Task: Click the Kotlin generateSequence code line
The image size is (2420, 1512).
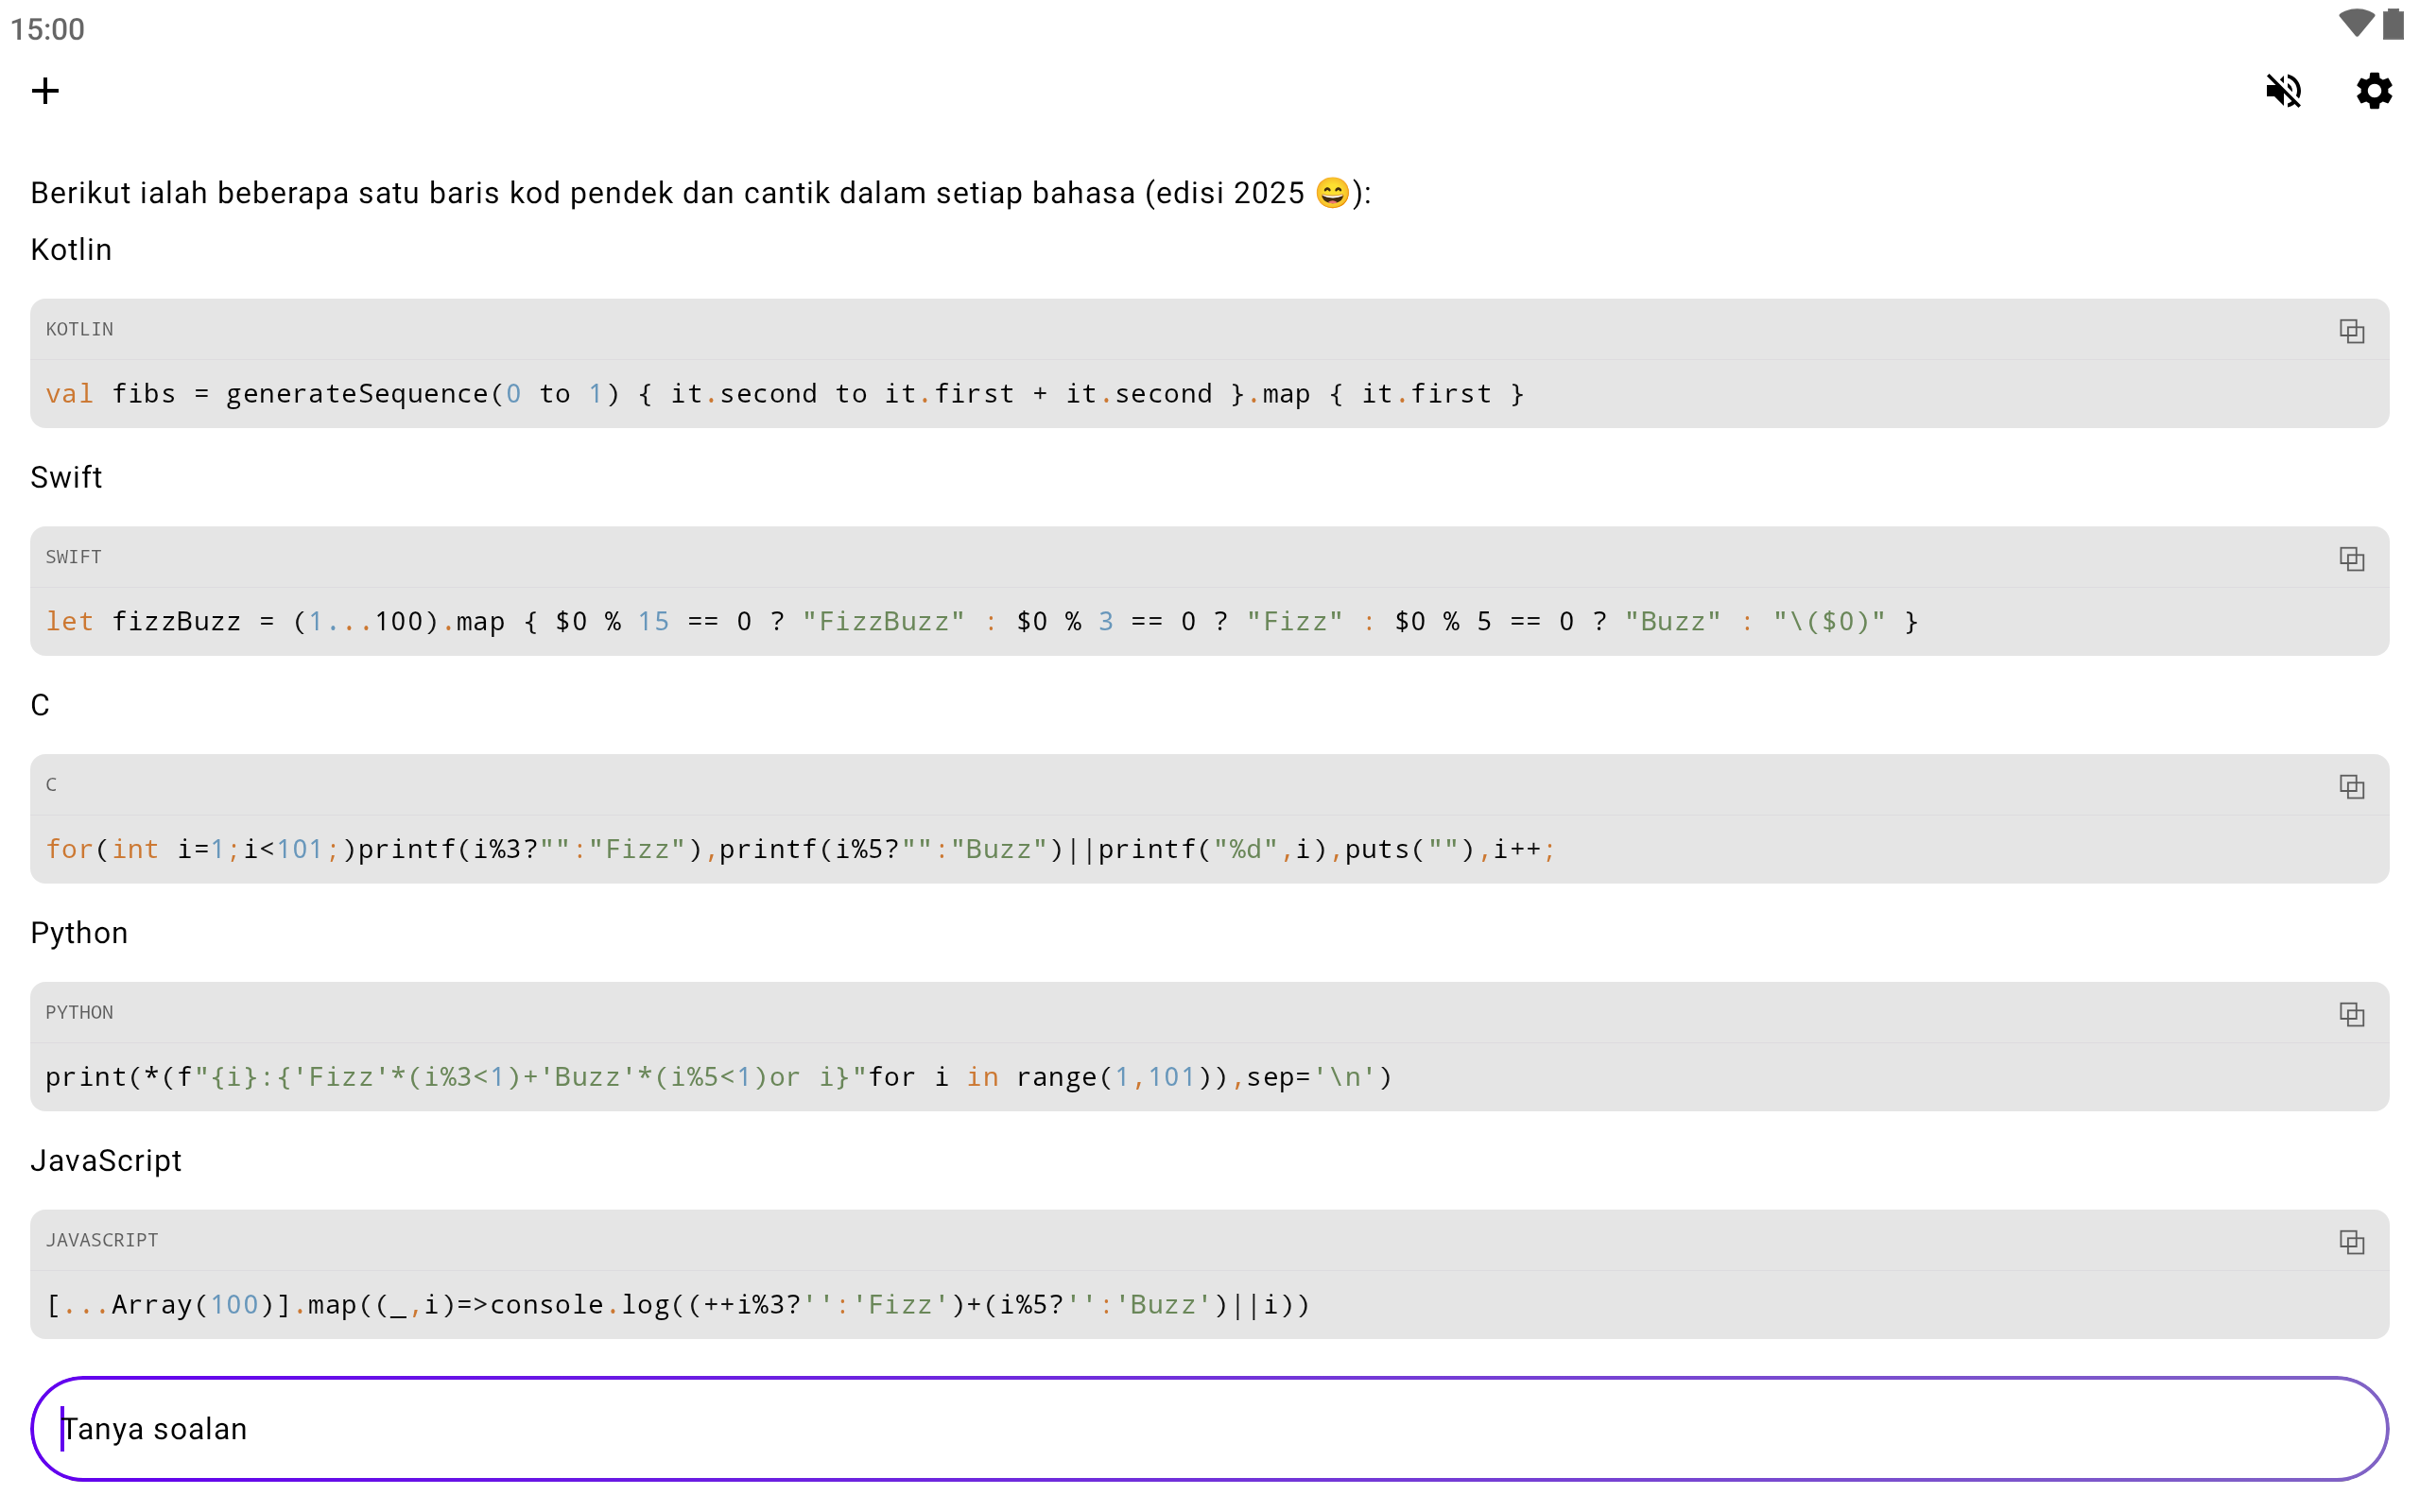Action: (x=784, y=394)
